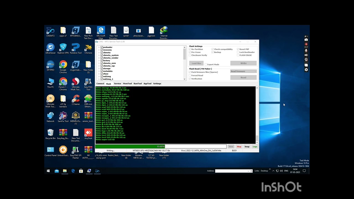This screenshot has height=199, width=354.
Task: Open the pgpt.bin file icon
Action: pyautogui.click(x=151, y=32)
